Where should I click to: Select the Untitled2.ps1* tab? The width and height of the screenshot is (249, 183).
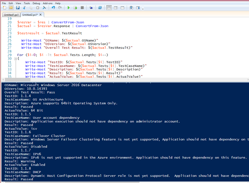click(x=30, y=15)
